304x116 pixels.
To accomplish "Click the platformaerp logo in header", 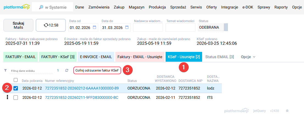I will click(x=17, y=7).
